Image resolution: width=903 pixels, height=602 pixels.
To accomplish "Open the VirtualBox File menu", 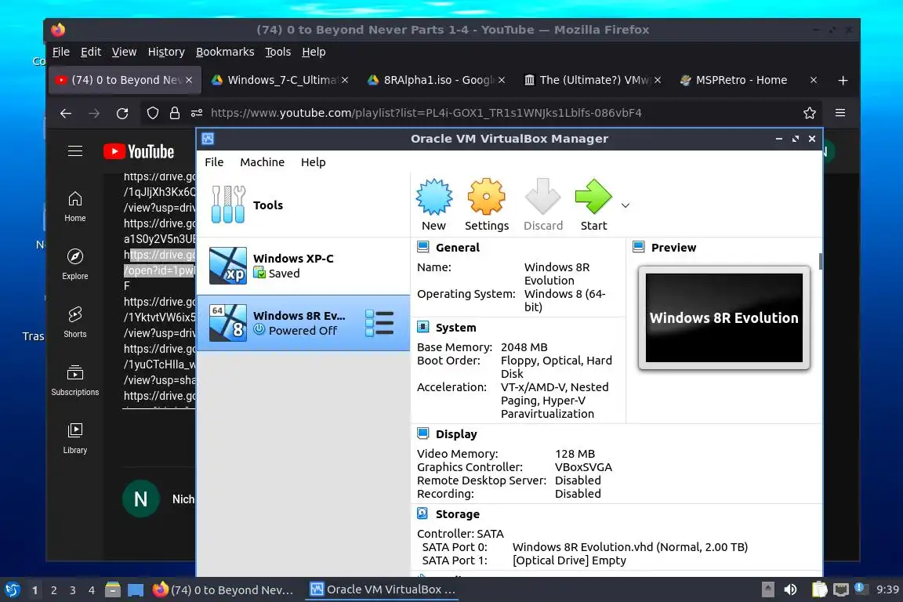I will (x=214, y=162).
